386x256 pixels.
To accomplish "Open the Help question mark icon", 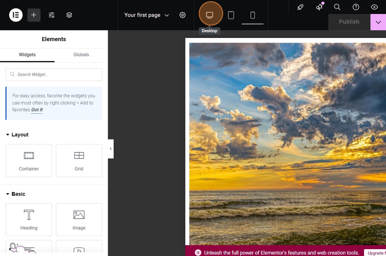I will 356,7.
